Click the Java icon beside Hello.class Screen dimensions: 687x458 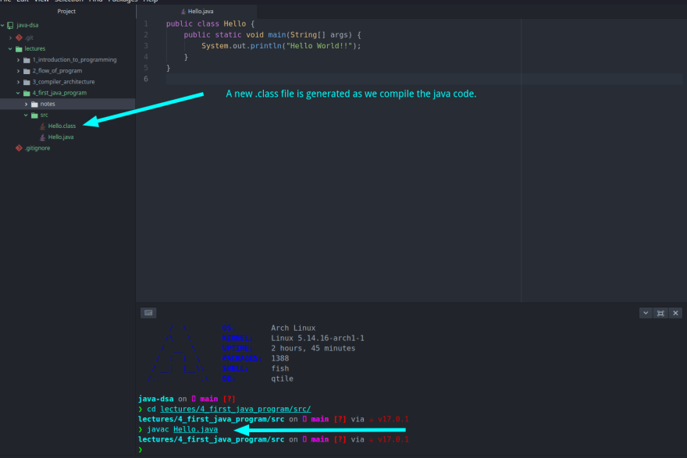[42, 126]
